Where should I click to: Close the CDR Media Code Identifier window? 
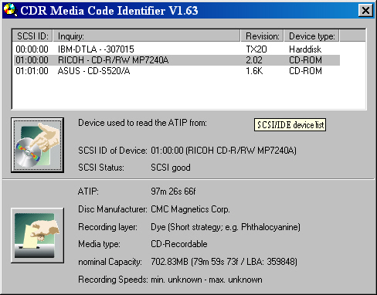pyautogui.click(x=365, y=11)
